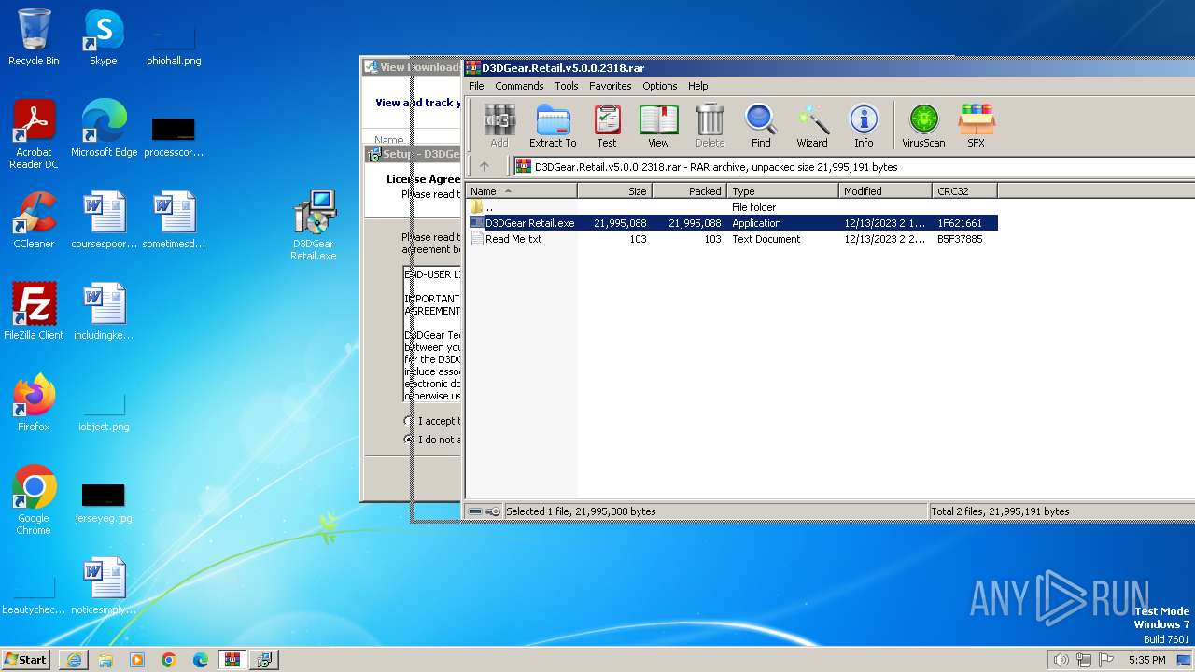Show archive Info
Screen dimensions: 1195x672
pyautogui.click(x=864, y=125)
